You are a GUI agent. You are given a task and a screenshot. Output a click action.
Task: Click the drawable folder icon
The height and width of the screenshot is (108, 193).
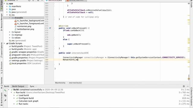(x=13, y=18)
